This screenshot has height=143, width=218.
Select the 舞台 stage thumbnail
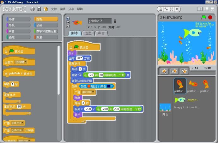pos(165,110)
